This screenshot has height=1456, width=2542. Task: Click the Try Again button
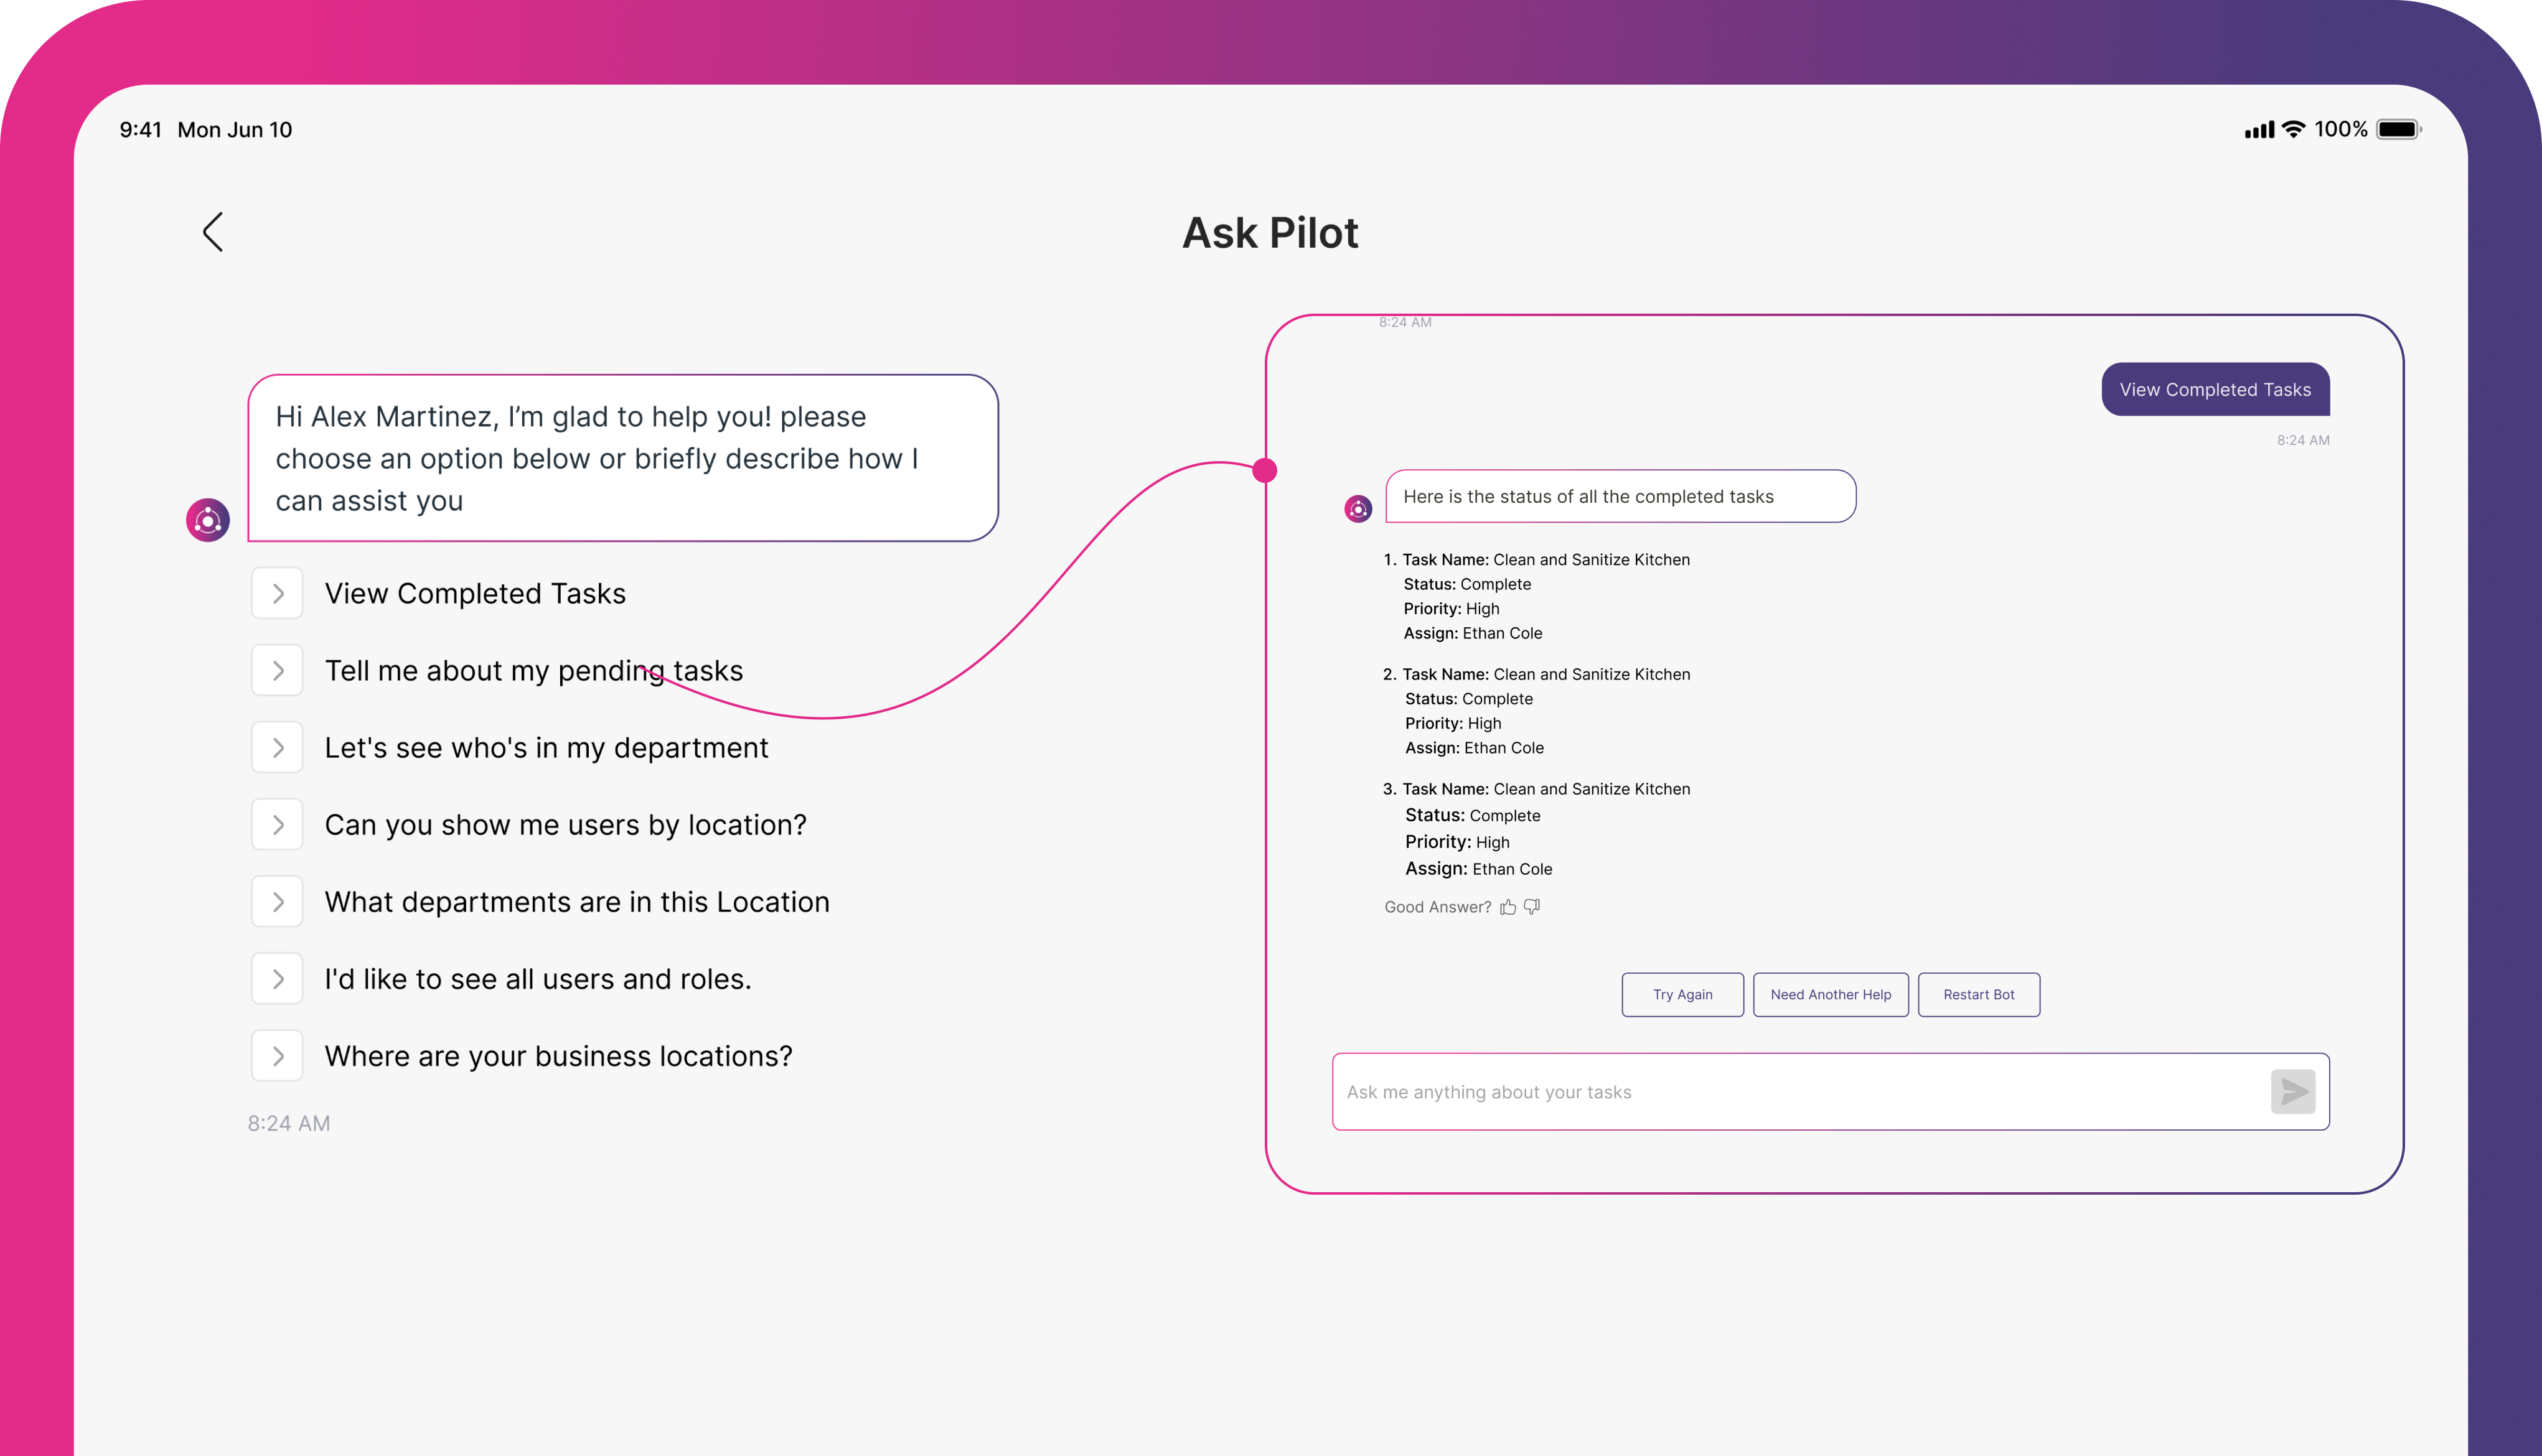(1682, 995)
